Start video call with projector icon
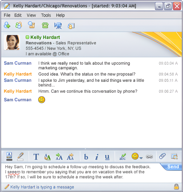183x192 pixels. pyautogui.click(x=58, y=26)
